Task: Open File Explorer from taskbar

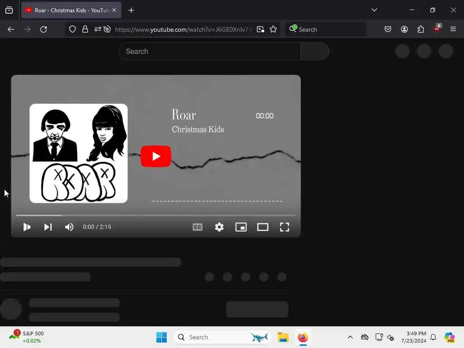Action: pyautogui.click(x=283, y=337)
